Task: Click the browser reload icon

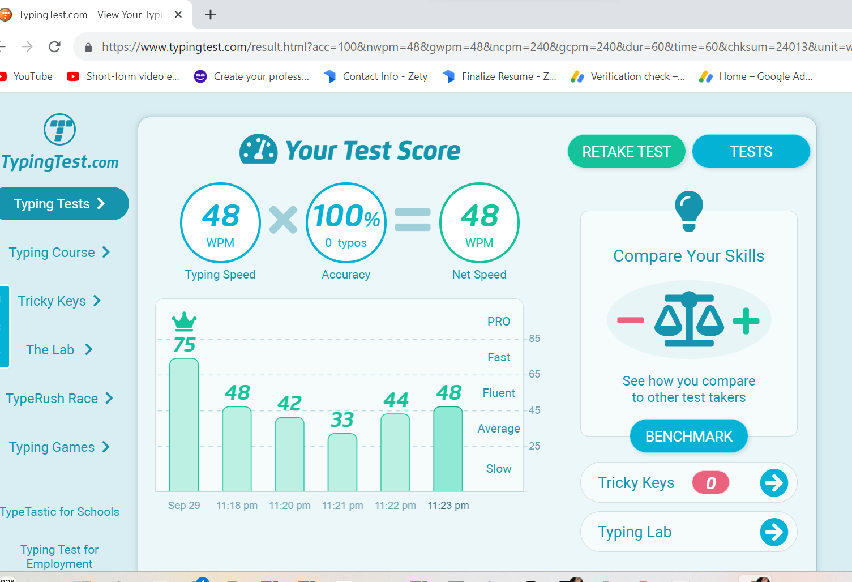Action: 54,47
